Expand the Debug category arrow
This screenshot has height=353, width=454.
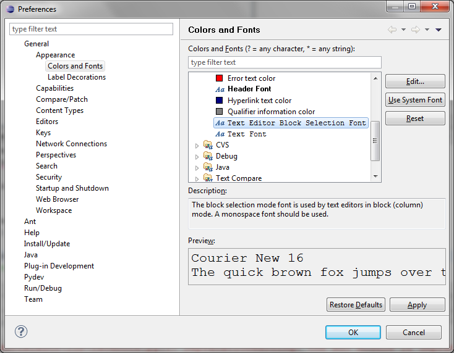click(197, 157)
